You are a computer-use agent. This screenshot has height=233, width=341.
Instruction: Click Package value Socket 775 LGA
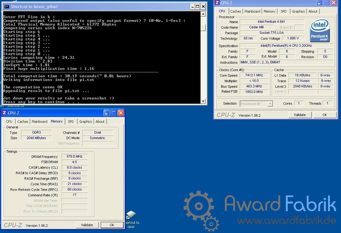(271, 33)
